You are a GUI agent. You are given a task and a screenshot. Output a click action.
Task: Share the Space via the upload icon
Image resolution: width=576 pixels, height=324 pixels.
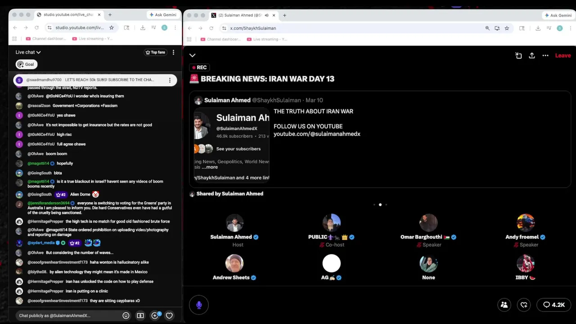(532, 55)
